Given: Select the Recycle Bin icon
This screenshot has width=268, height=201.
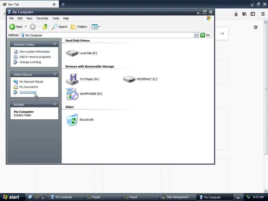Looking at the screenshot, I should (72, 120).
